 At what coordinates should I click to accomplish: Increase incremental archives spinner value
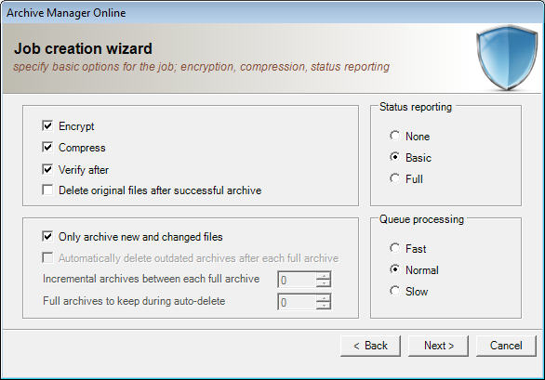click(x=324, y=276)
